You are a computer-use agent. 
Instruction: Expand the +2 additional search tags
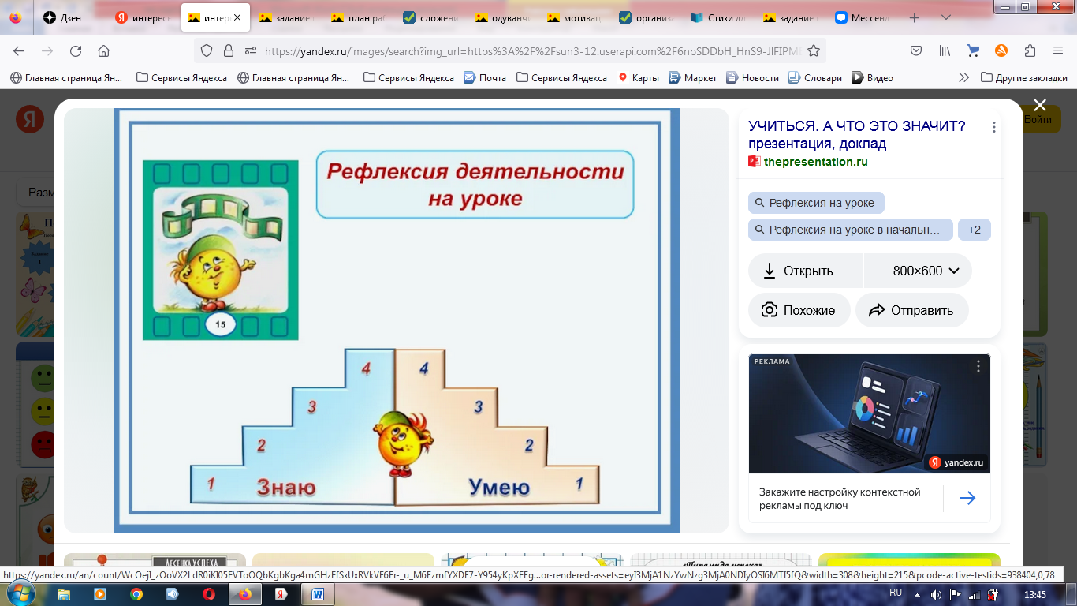[975, 230]
